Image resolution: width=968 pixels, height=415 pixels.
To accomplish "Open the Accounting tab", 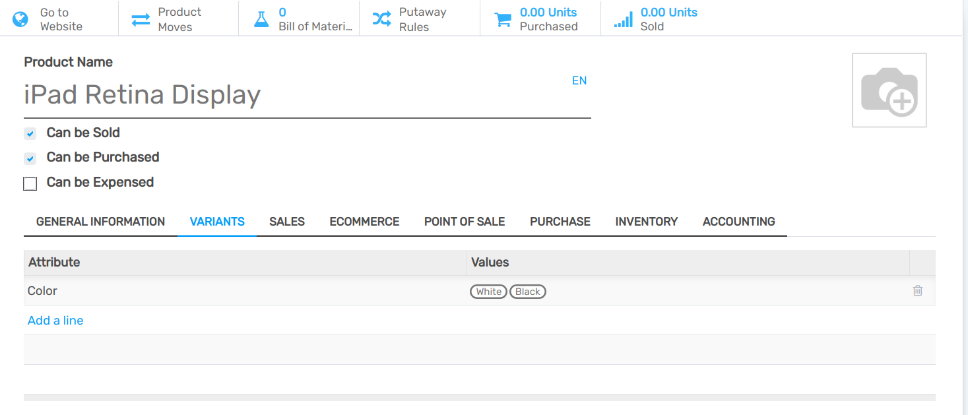I will tap(738, 222).
